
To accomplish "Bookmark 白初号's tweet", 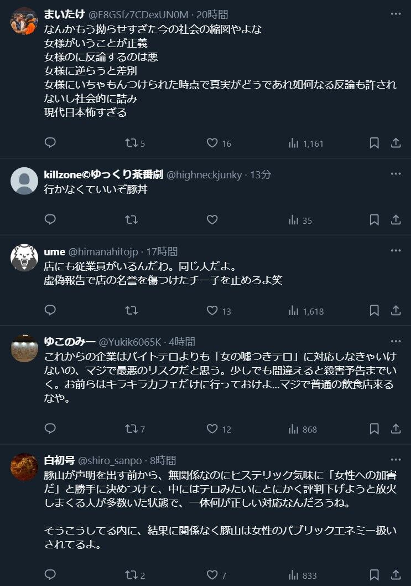I will (374, 575).
